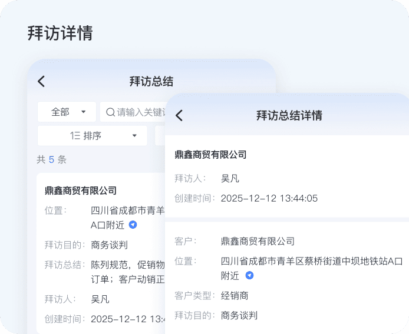Click the magnifier icon in the search box
The image size is (409, 334).
click(x=110, y=112)
